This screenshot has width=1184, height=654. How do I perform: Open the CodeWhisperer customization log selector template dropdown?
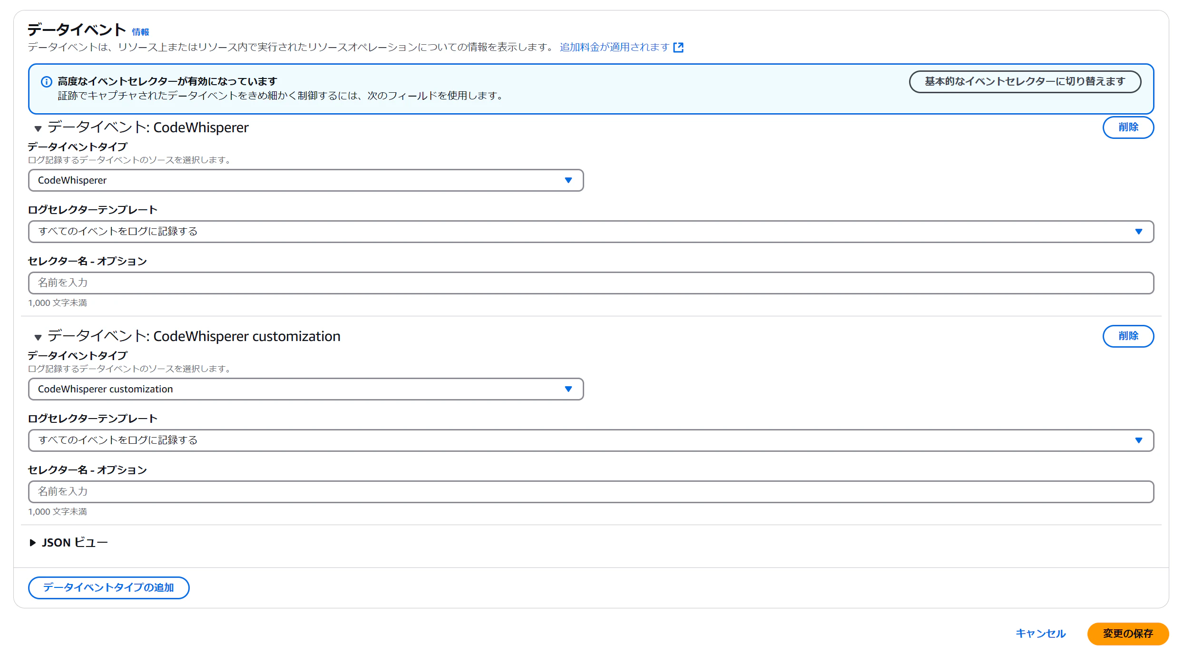tap(591, 440)
